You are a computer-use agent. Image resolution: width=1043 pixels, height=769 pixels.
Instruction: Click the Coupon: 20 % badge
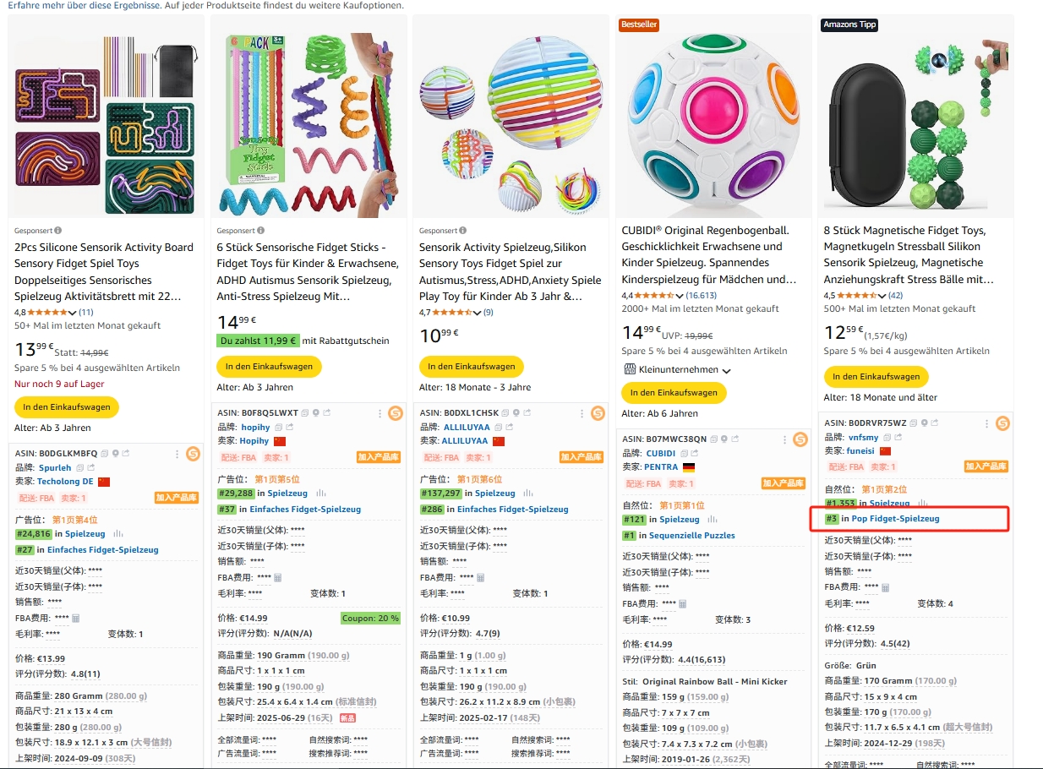[370, 619]
